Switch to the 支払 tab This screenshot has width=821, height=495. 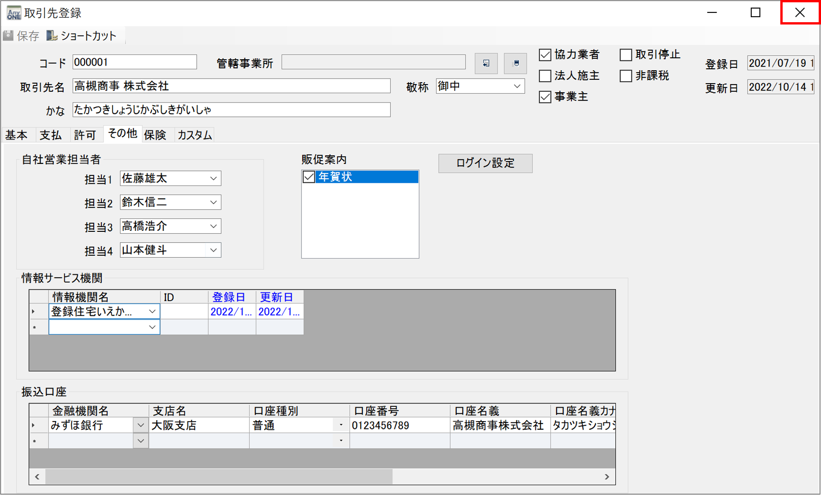pyautogui.click(x=50, y=135)
